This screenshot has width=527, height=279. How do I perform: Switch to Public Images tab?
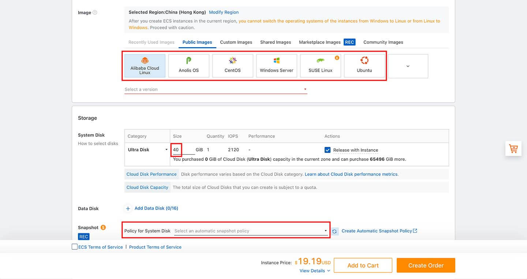pos(197,42)
